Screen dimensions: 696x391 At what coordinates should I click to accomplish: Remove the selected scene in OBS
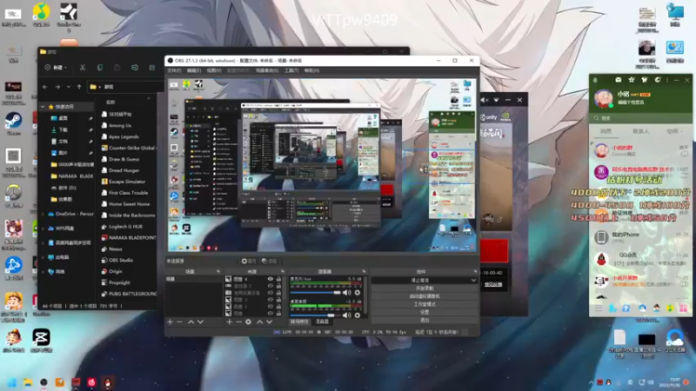[180, 321]
